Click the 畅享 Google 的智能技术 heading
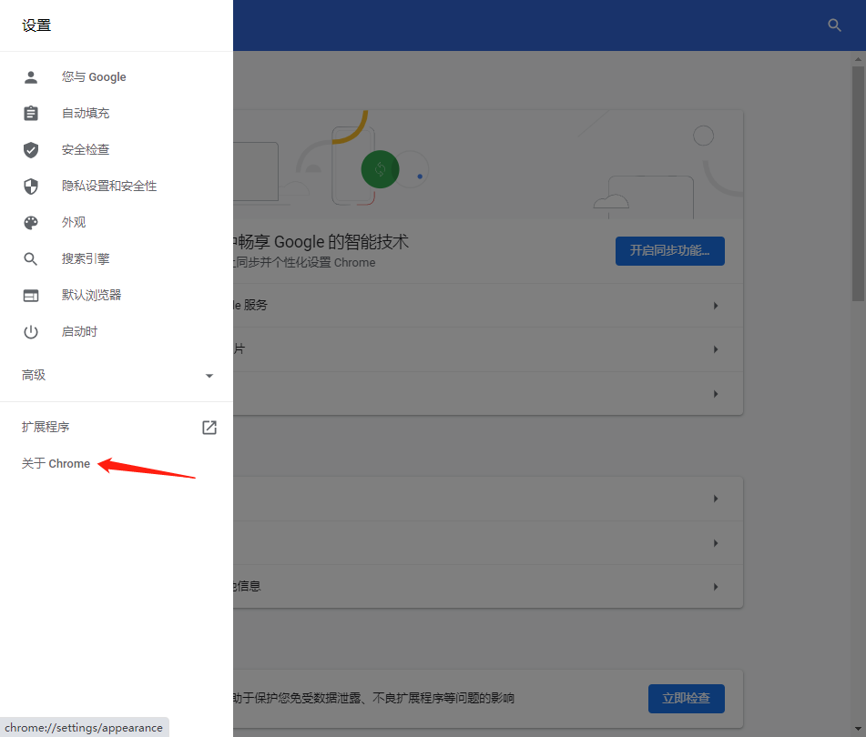This screenshot has height=737, width=866. coord(321,242)
